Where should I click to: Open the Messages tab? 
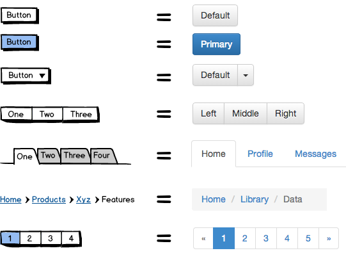click(315, 154)
